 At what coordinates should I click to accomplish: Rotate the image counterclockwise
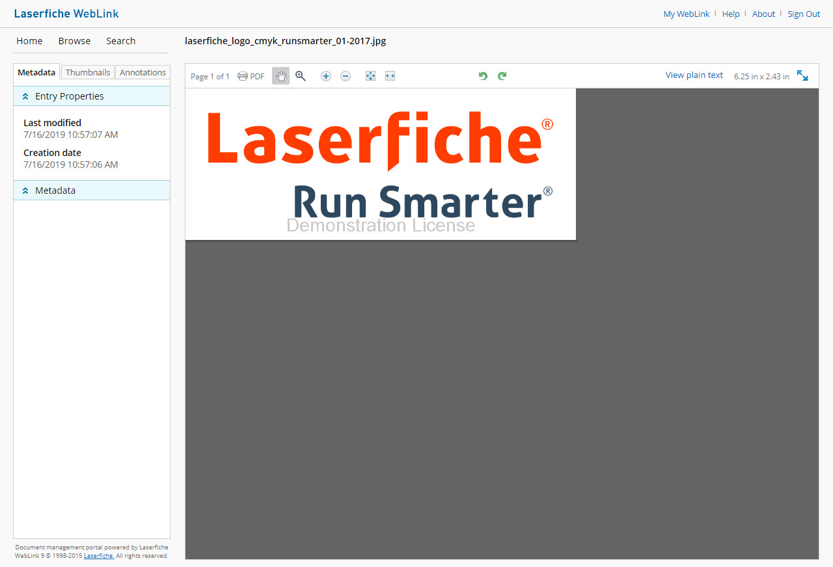pos(483,76)
